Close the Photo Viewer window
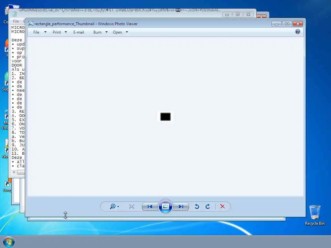The width and height of the screenshot is (331, 248). [298, 24]
